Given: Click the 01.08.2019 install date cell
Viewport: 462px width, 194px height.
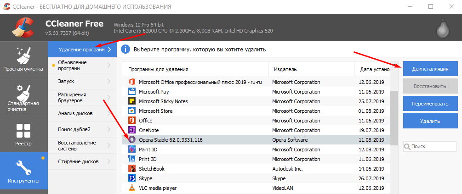Looking at the screenshot, I should coord(372,111).
